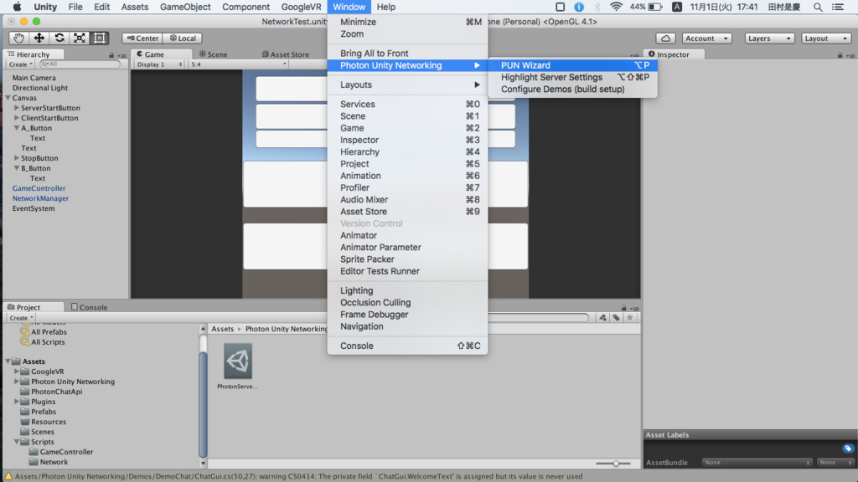Toggle Hierarchy panel lock icon
Viewport: 858px width, 482px height.
coord(111,54)
